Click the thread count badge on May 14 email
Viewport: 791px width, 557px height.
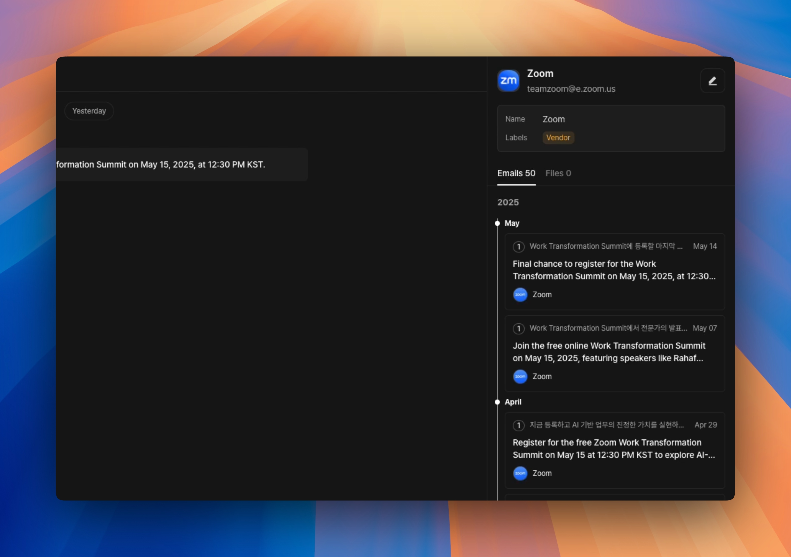coord(518,247)
